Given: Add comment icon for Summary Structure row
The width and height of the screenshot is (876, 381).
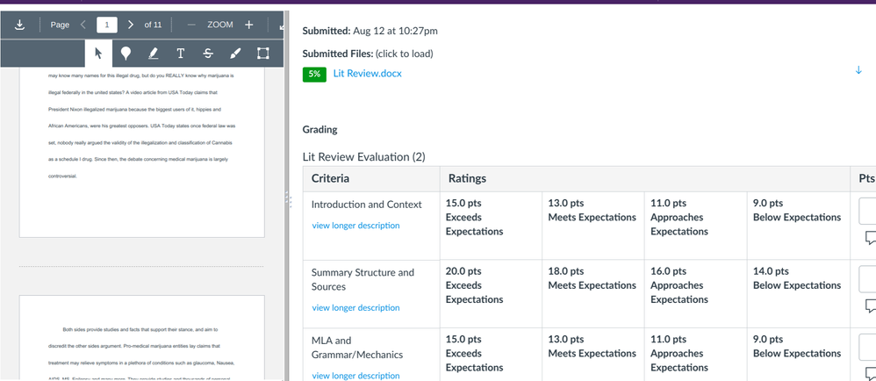Looking at the screenshot, I should pos(871,306).
